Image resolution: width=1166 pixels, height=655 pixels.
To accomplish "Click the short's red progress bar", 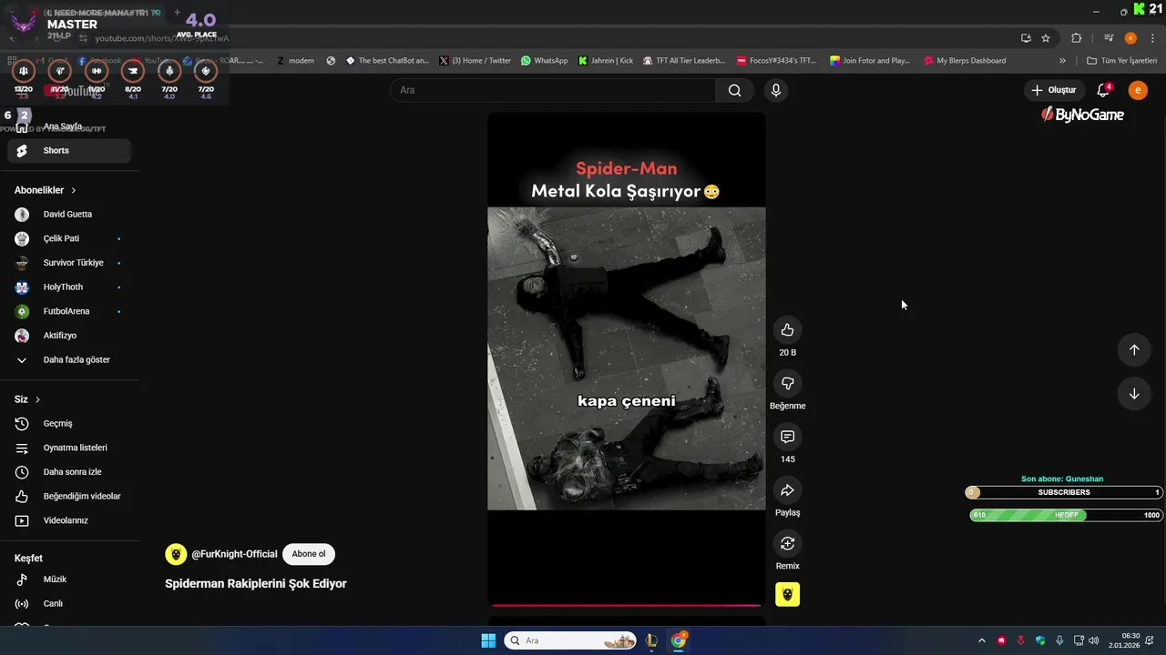I will [626, 605].
